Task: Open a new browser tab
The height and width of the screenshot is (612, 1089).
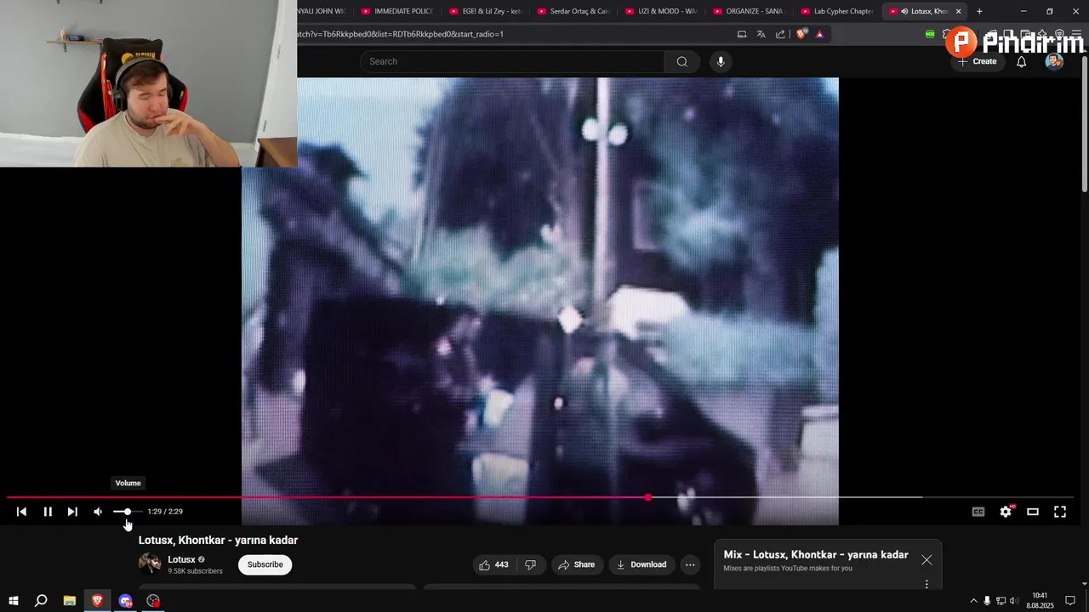Action: tap(979, 11)
